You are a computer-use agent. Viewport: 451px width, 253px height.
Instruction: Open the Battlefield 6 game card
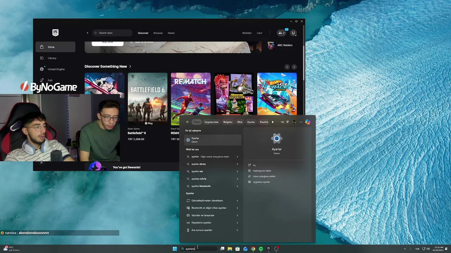pos(148,99)
